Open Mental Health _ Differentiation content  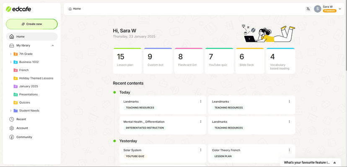pyautogui.click(x=144, y=122)
